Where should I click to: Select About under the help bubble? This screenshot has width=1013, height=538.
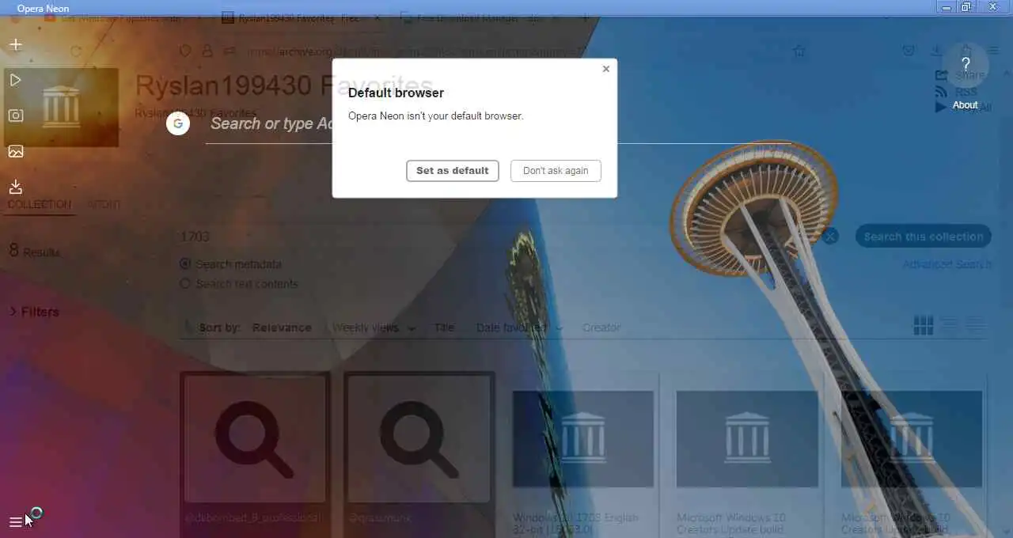(x=966, y=105)
